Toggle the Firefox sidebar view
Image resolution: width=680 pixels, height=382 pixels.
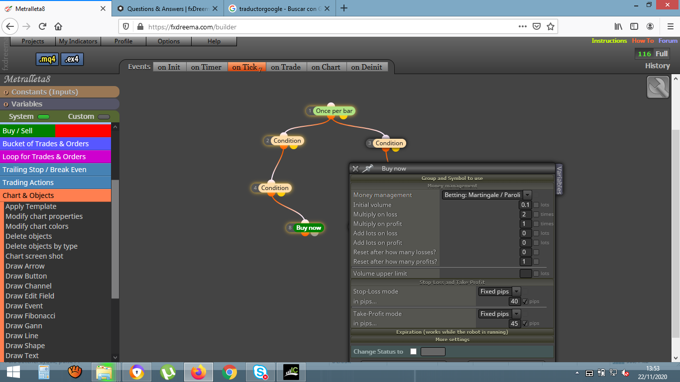[634, 26]
